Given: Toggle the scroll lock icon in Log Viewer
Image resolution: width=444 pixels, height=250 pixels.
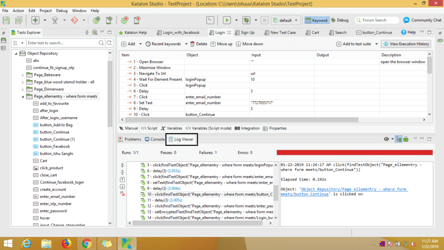Looking at the screenshot, I should pyautogui.click(x=406, y=139).
